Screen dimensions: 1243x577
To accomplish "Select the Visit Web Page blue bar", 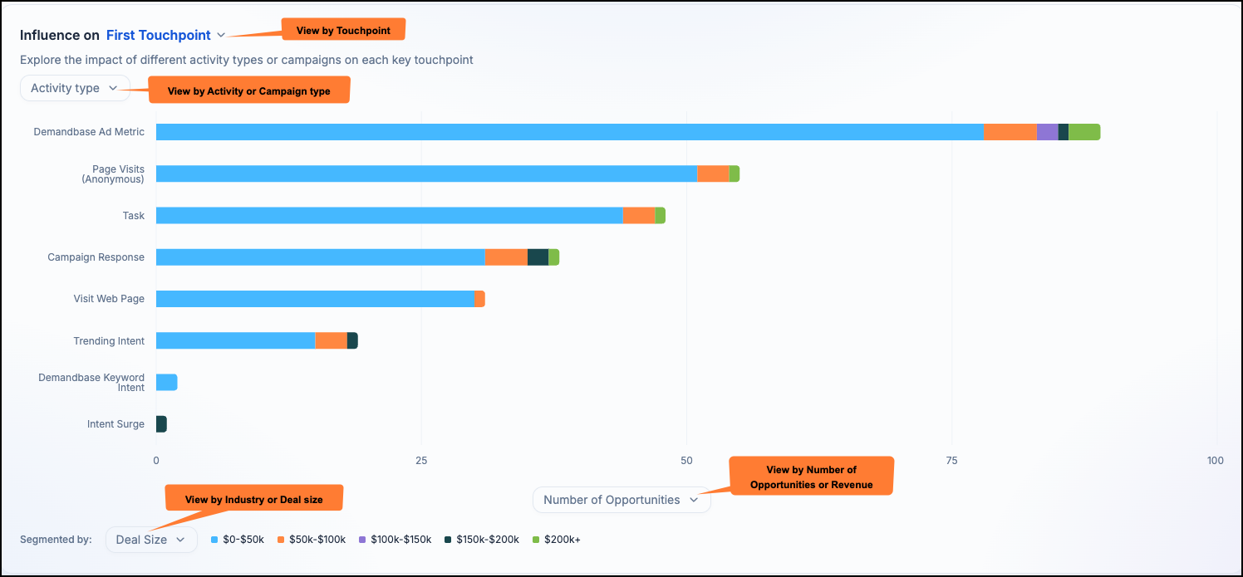I will point(315,299).
